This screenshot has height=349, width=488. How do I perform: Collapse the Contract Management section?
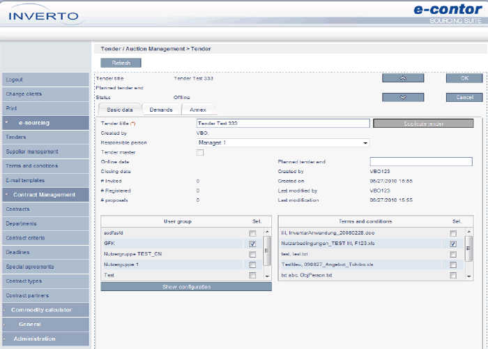(x=45, y=195)
